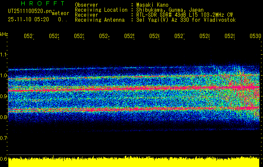Click the 3el Yagi antenna description
The height and width of the screenshot is (167, 263).
(186, 20)
